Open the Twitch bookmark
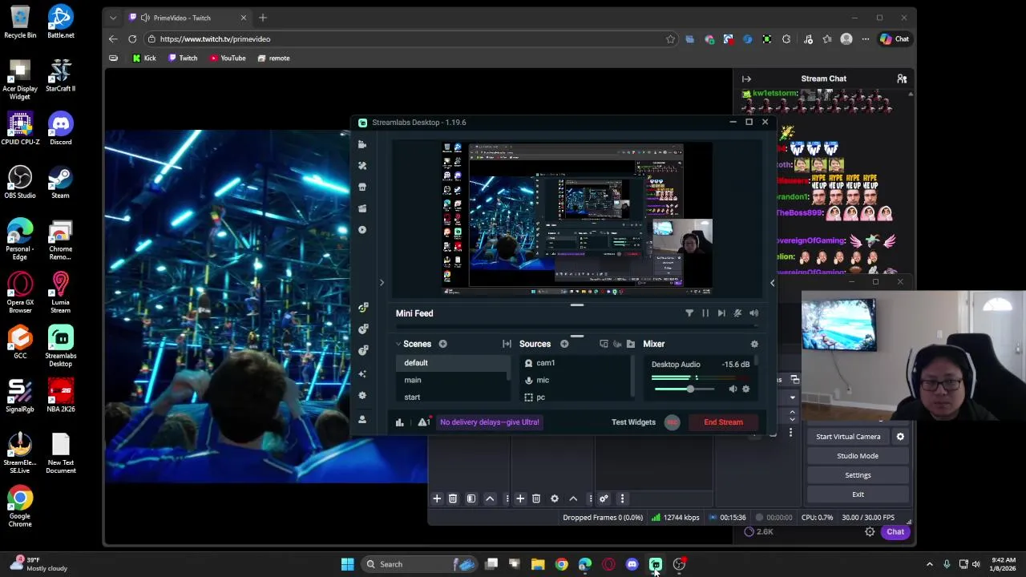The image size is (1026, 577). (183, 58)
